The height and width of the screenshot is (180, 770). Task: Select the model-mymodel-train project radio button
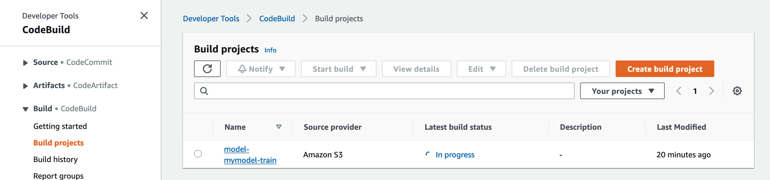coord(198,154)
